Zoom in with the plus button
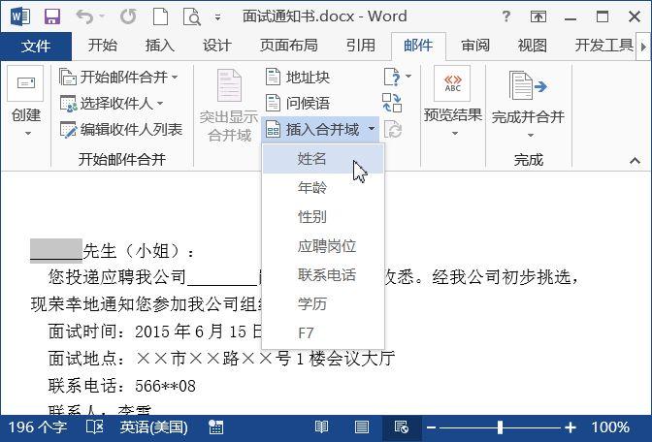 570,427
